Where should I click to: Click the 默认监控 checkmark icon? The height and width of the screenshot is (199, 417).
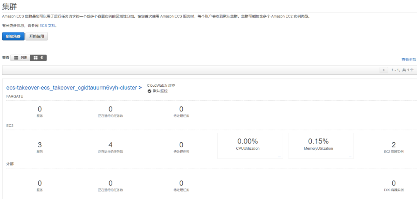[149, 91]
